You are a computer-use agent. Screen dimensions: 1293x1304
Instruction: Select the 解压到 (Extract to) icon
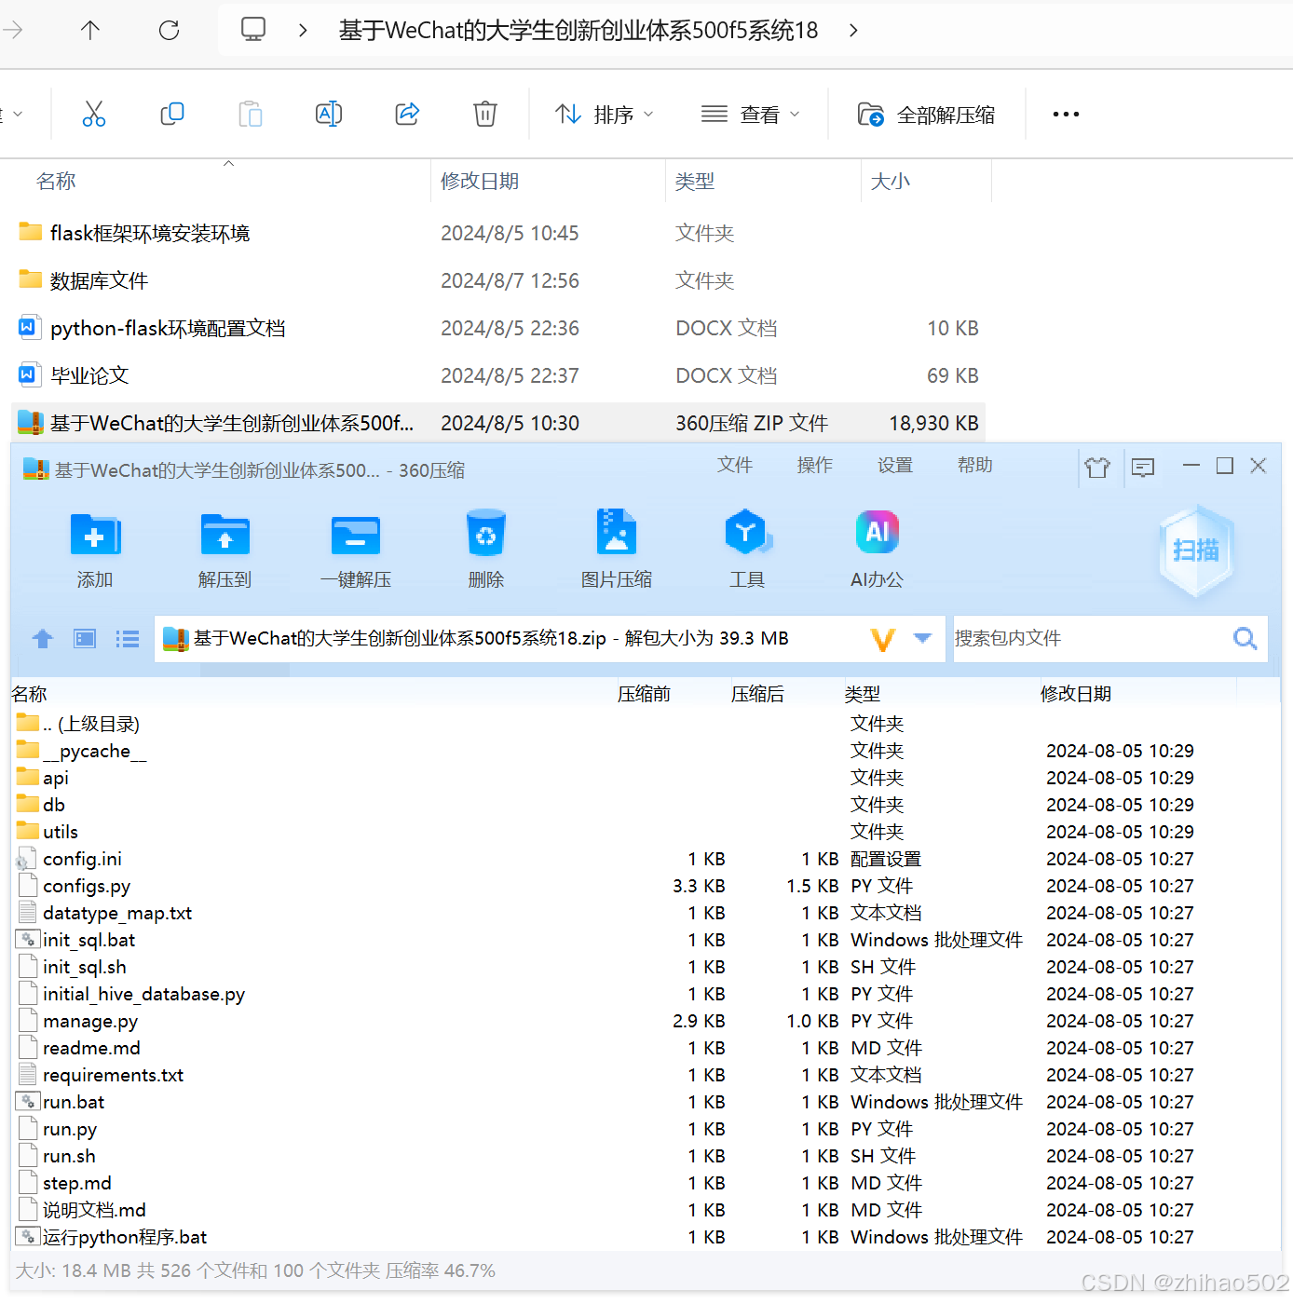(225, 550)
